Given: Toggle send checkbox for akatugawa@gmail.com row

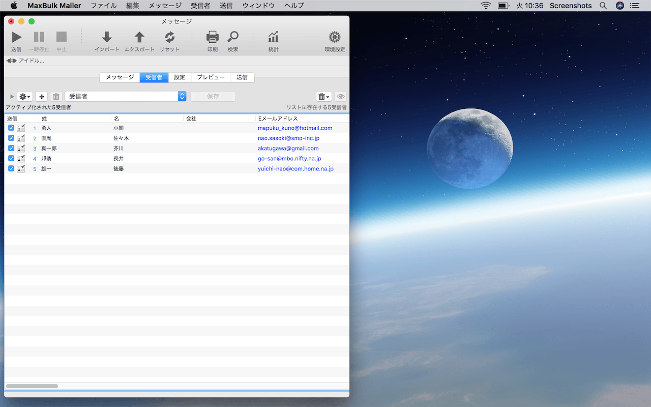Looking at the screenshot, I should [11, 148].
